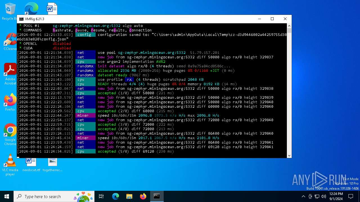
Task: Open Adobe Acrobat desktop shortcut
Action: pyautogui.click(x=10, y=74)
